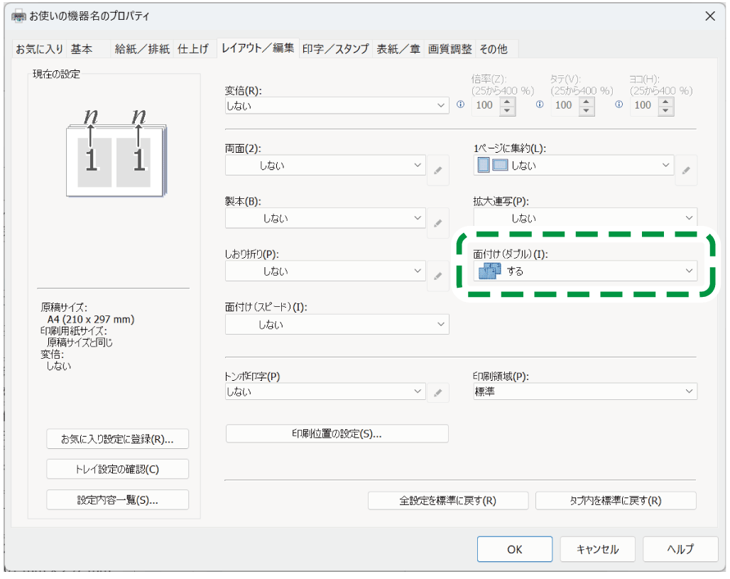Open the 変倍 dropdown
The image size is (730, 579).
(x=337, y=106)
